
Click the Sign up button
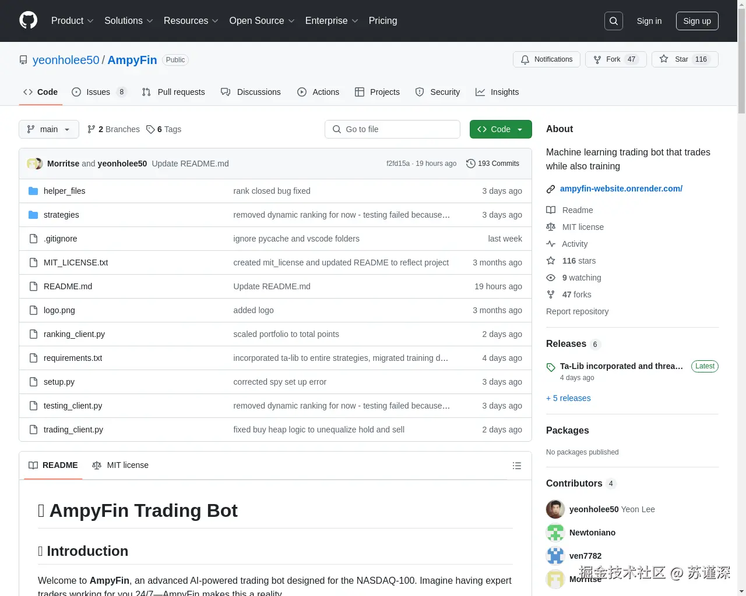point(697,21)
